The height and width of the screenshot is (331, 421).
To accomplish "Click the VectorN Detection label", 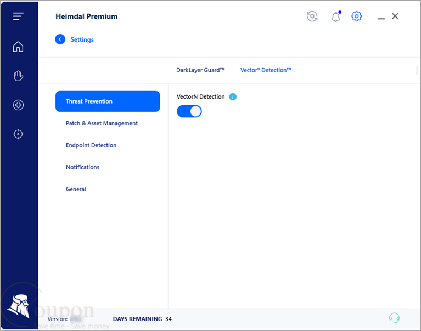I will 200,97.
